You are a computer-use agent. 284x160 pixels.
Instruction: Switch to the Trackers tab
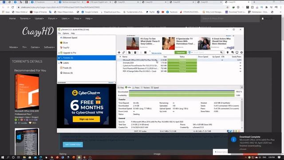coord(145,88)
